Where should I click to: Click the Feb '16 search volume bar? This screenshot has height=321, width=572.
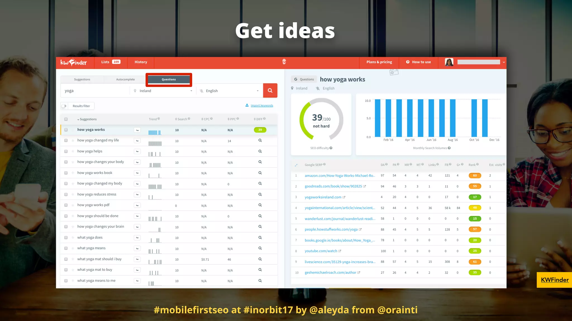(x=388, y=118)
